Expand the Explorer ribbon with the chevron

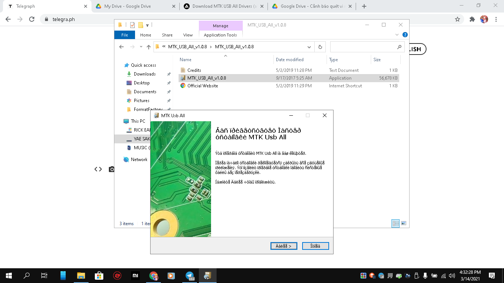pos(397,35)
